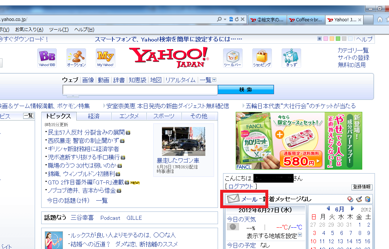Choose the dark blue page color swatch
389x249 pixels.
click(320, 39)
